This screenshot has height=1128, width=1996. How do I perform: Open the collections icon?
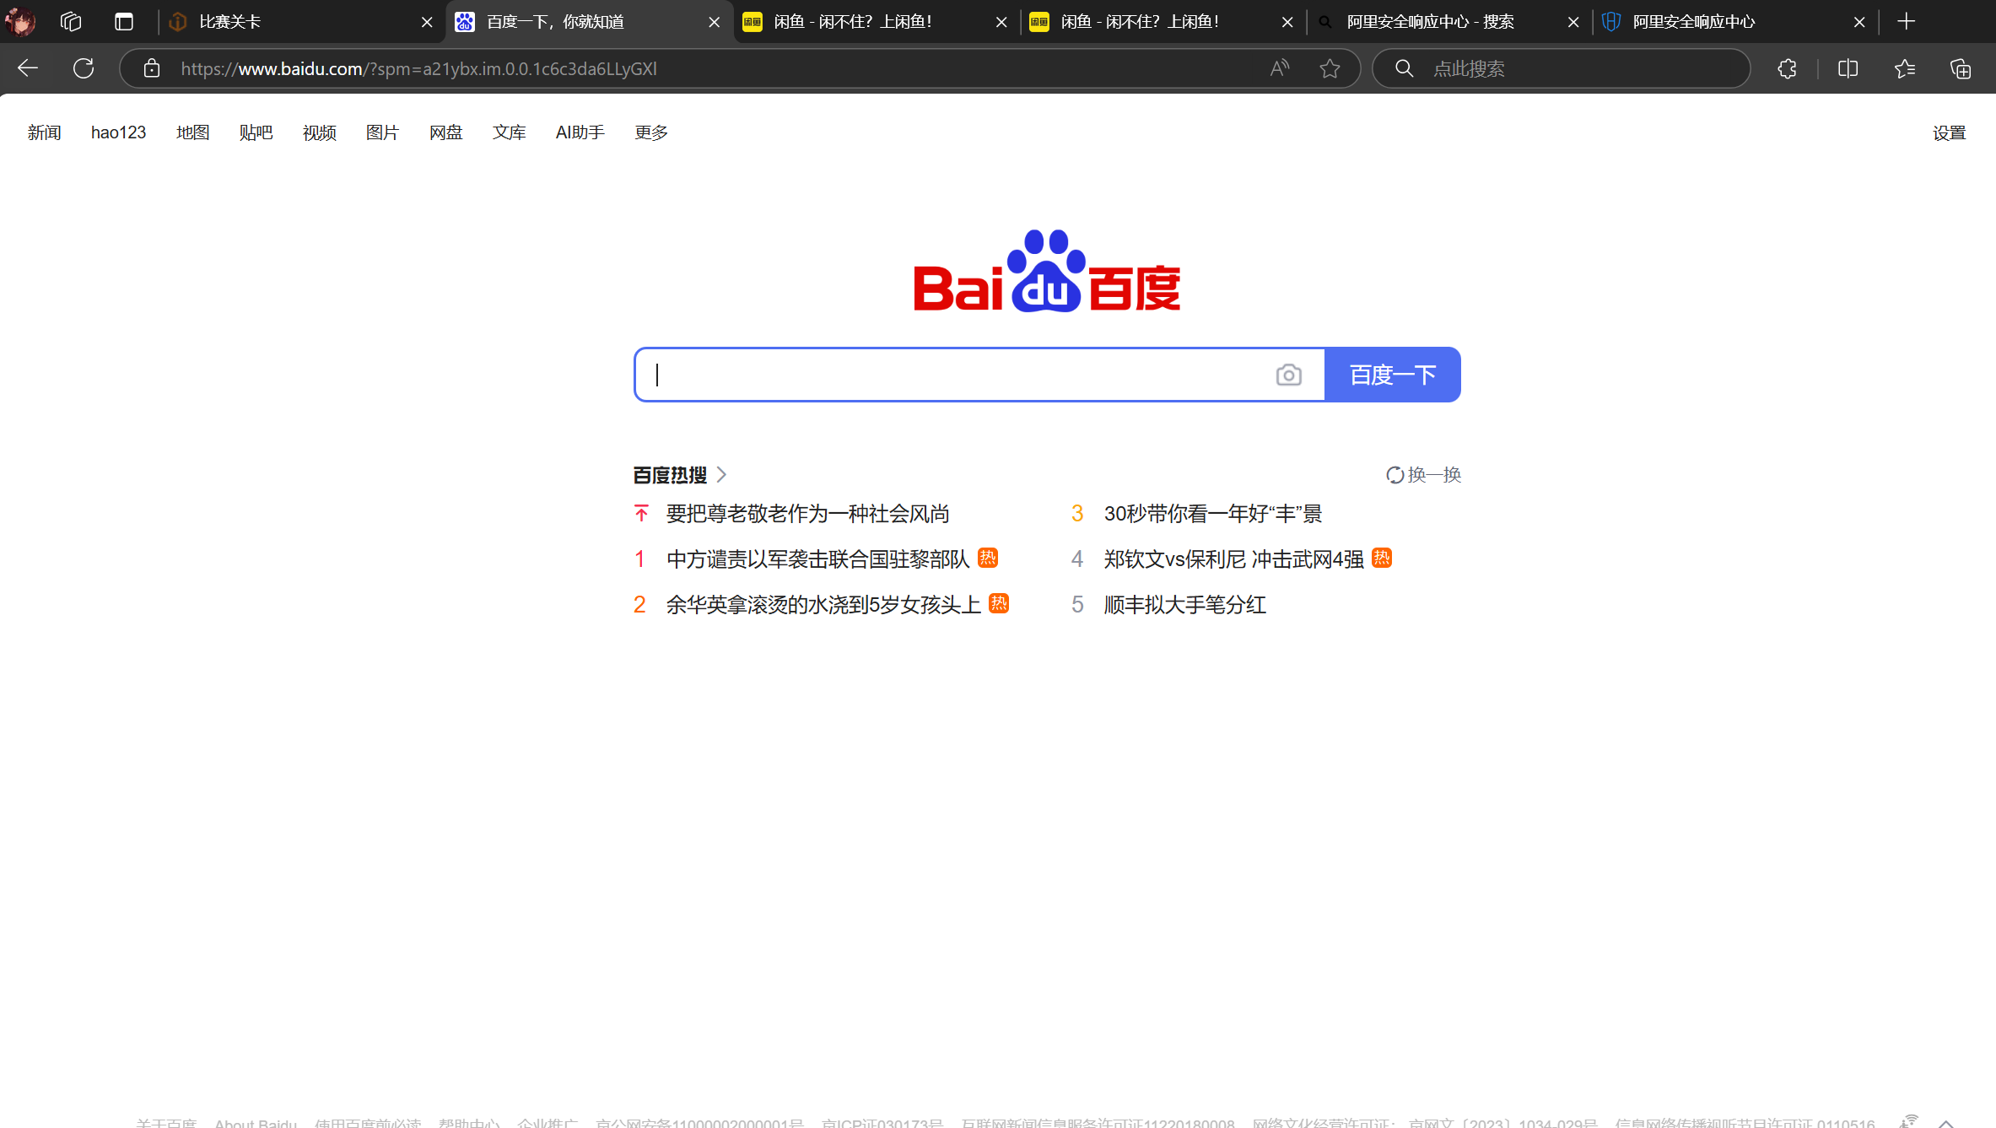coord(1961,68)
